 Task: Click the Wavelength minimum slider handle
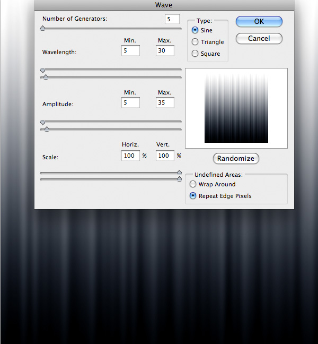coord(42,70)
